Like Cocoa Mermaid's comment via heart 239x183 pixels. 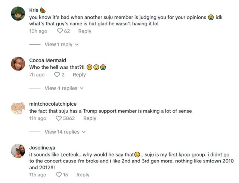point(57,75)
